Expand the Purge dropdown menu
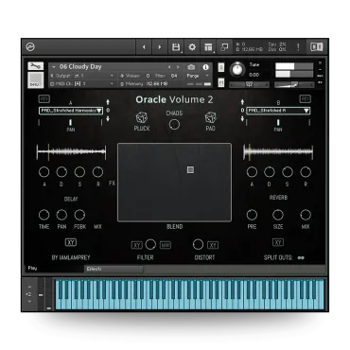Image resolution: width=350 pixels, height=350 pixels. [198, 76]
